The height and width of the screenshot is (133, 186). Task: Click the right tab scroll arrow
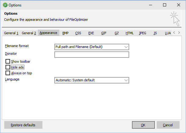pyautogui.click(x=179, y=32)
